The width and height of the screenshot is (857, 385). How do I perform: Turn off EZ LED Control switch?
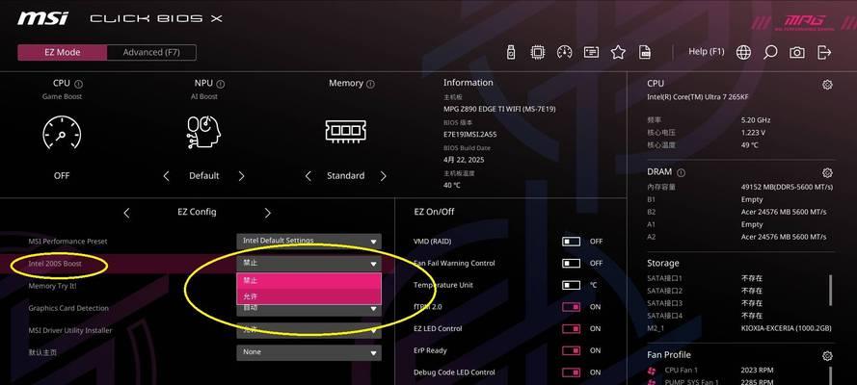[x=571, y=329]
